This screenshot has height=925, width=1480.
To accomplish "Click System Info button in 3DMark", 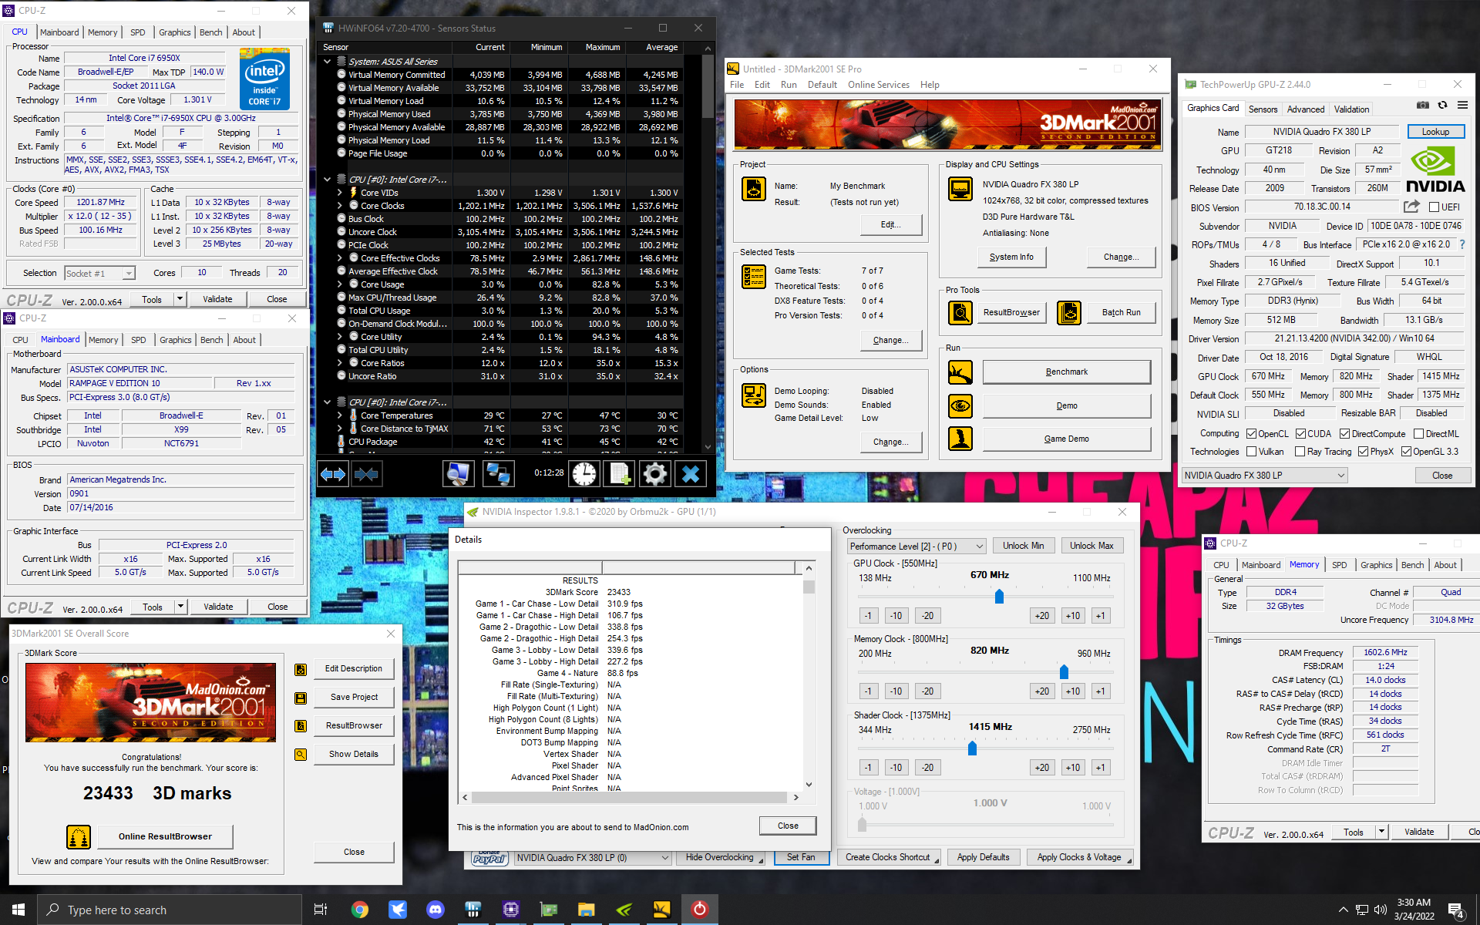I will pos(1011,257).
